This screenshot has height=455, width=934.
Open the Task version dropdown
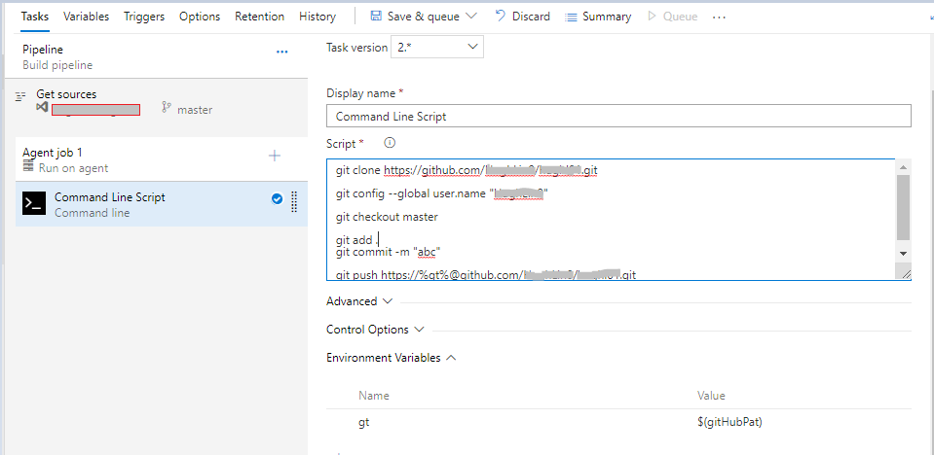(x=437, y=47)
